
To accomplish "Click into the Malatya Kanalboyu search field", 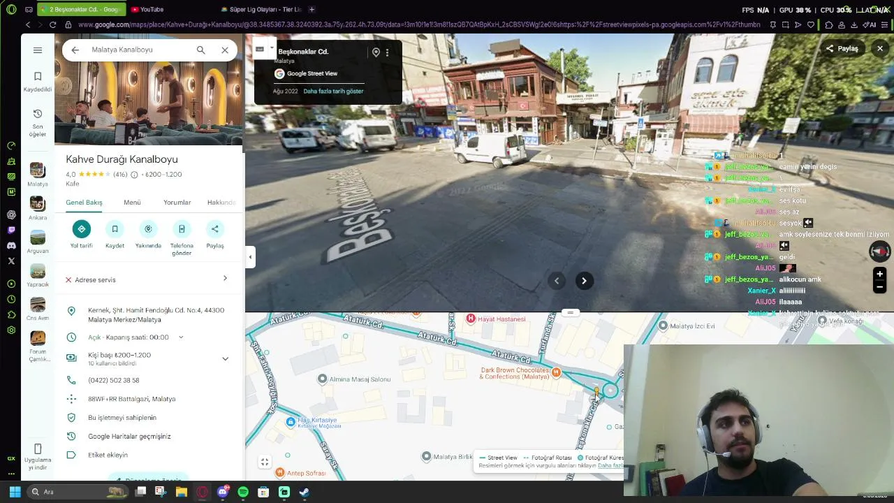I will [138, 50].
